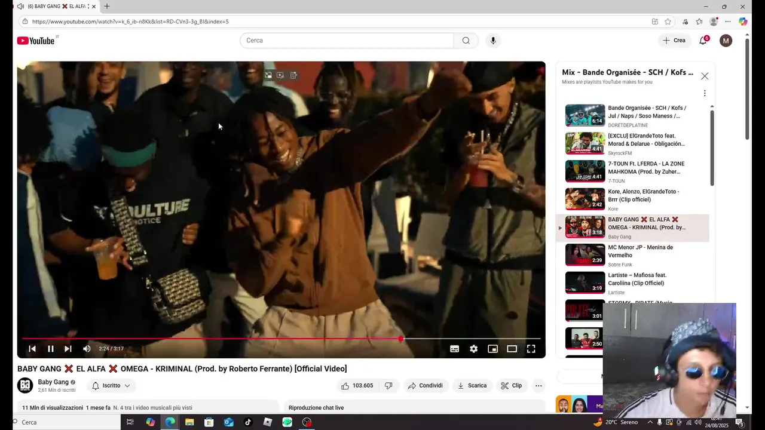765x430 pixels.
Task: Add page to favorites star
Action: 668,21
